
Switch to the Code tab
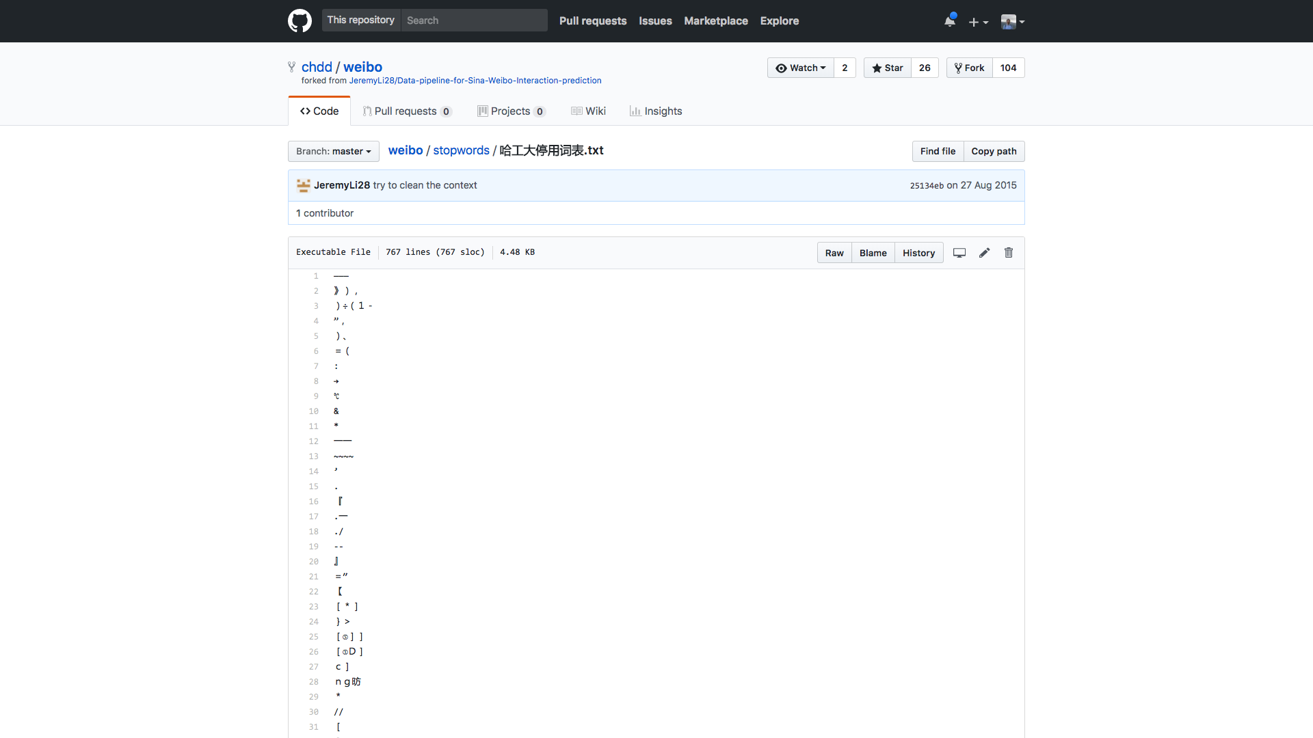pyautogui.click(x=319, y=111)
